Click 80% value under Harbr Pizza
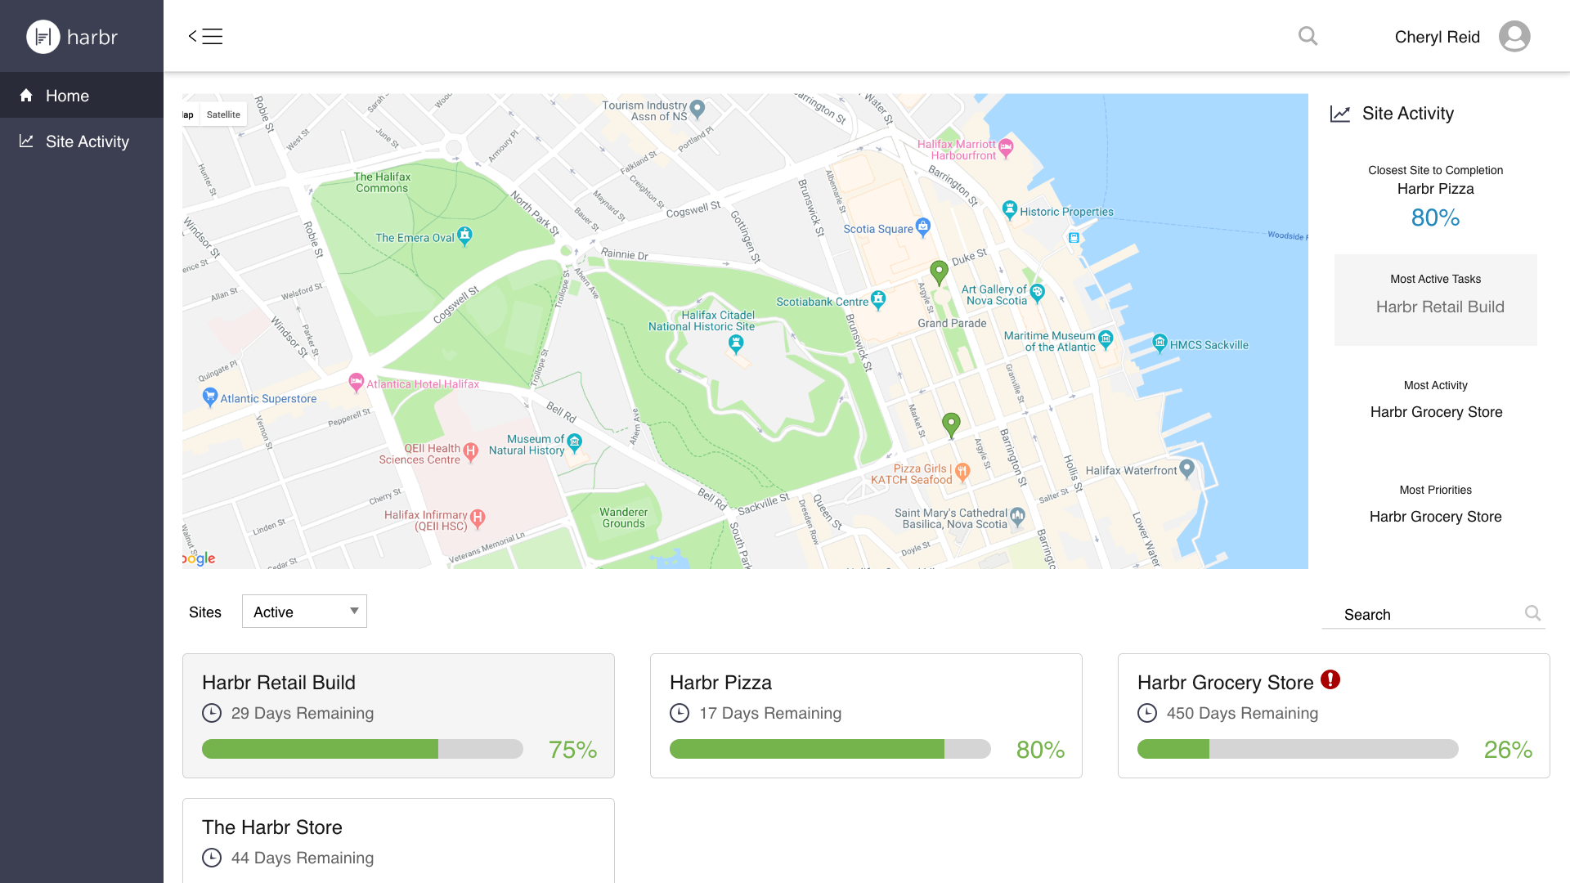1570x883 pixels. 1436,217
